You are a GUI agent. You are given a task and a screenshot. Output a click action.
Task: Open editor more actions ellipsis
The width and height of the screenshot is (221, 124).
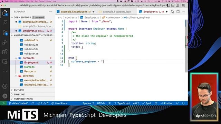(183, 12)
